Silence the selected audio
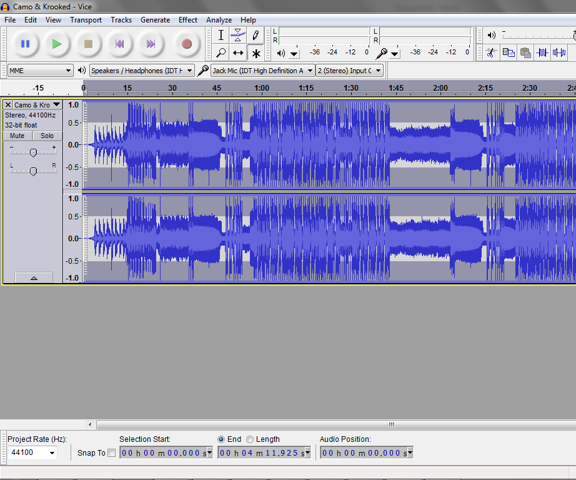This screenshot has width=576, height=480. (x=559, y=52)
